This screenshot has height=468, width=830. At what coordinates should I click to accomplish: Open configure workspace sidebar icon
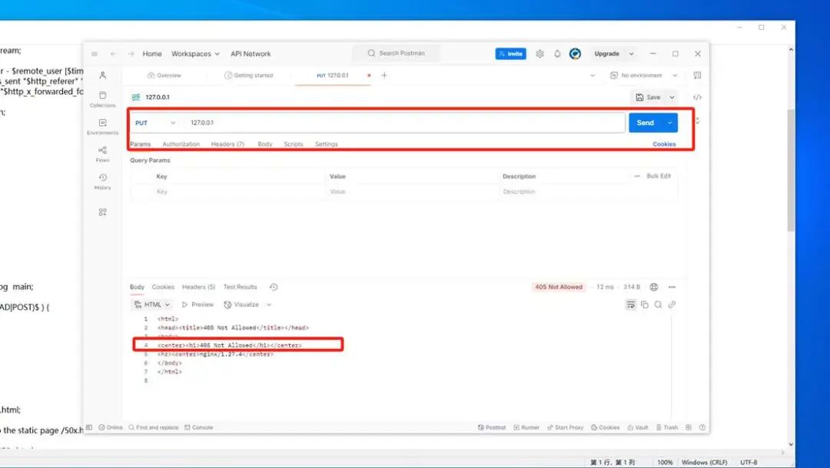pos(103,212)
